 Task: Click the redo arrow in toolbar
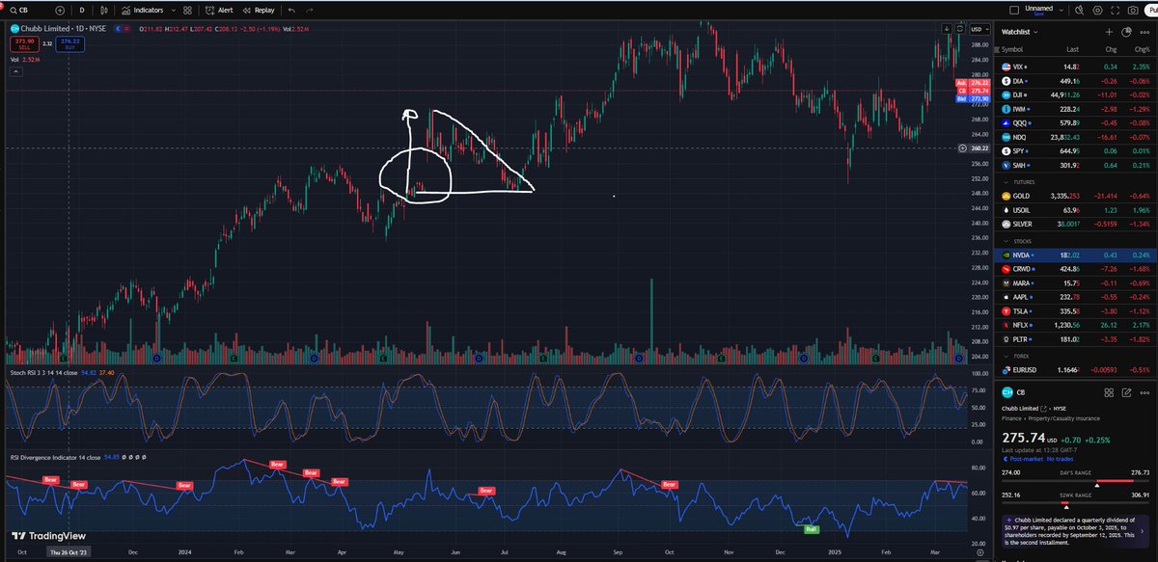(x=308, y=10)
